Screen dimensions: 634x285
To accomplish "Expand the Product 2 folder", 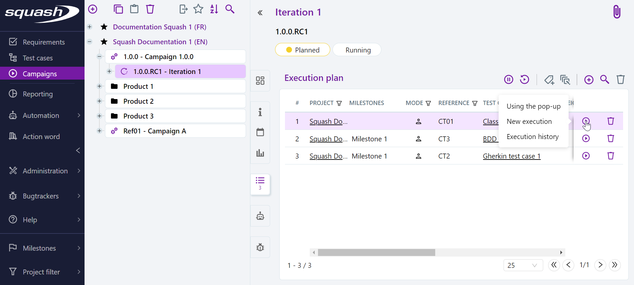I will pyautogui.click(x=99, y=101).
